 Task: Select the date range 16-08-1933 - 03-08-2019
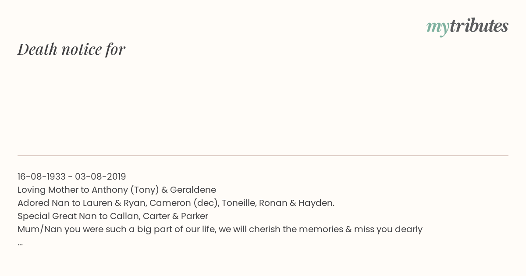coord(72,177)
